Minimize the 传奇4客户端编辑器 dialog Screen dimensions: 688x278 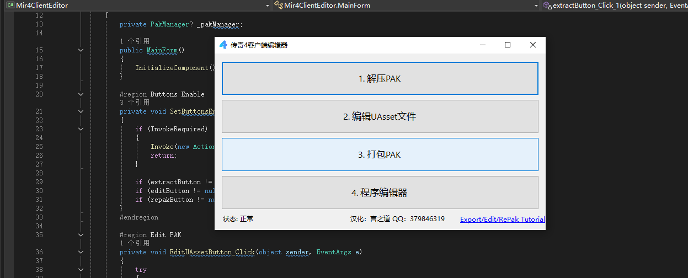pos(483,45)
